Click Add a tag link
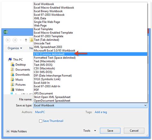This screenshot has height=140, width=152. click(101, 112)
